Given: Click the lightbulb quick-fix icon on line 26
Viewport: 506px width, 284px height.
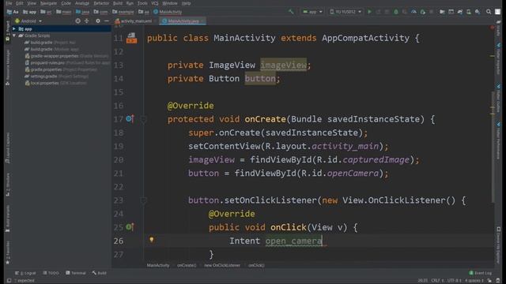Looking at the screenshot, I should [151, 240].
